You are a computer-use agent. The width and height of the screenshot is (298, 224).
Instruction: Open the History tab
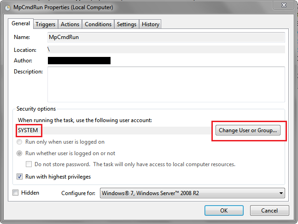[150, 24]
